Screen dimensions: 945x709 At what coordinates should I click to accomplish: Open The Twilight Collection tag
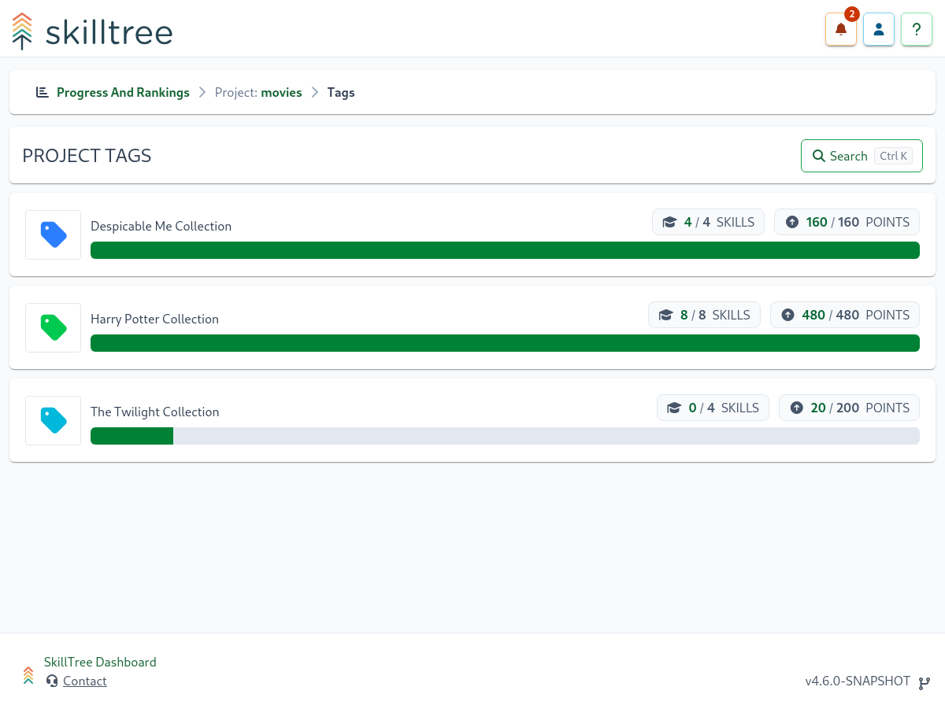154,412
